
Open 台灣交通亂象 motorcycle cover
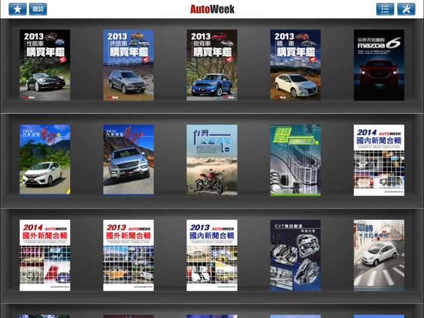pos(212,160)
